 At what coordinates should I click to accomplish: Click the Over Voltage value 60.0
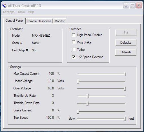click(x=51, y=88)
